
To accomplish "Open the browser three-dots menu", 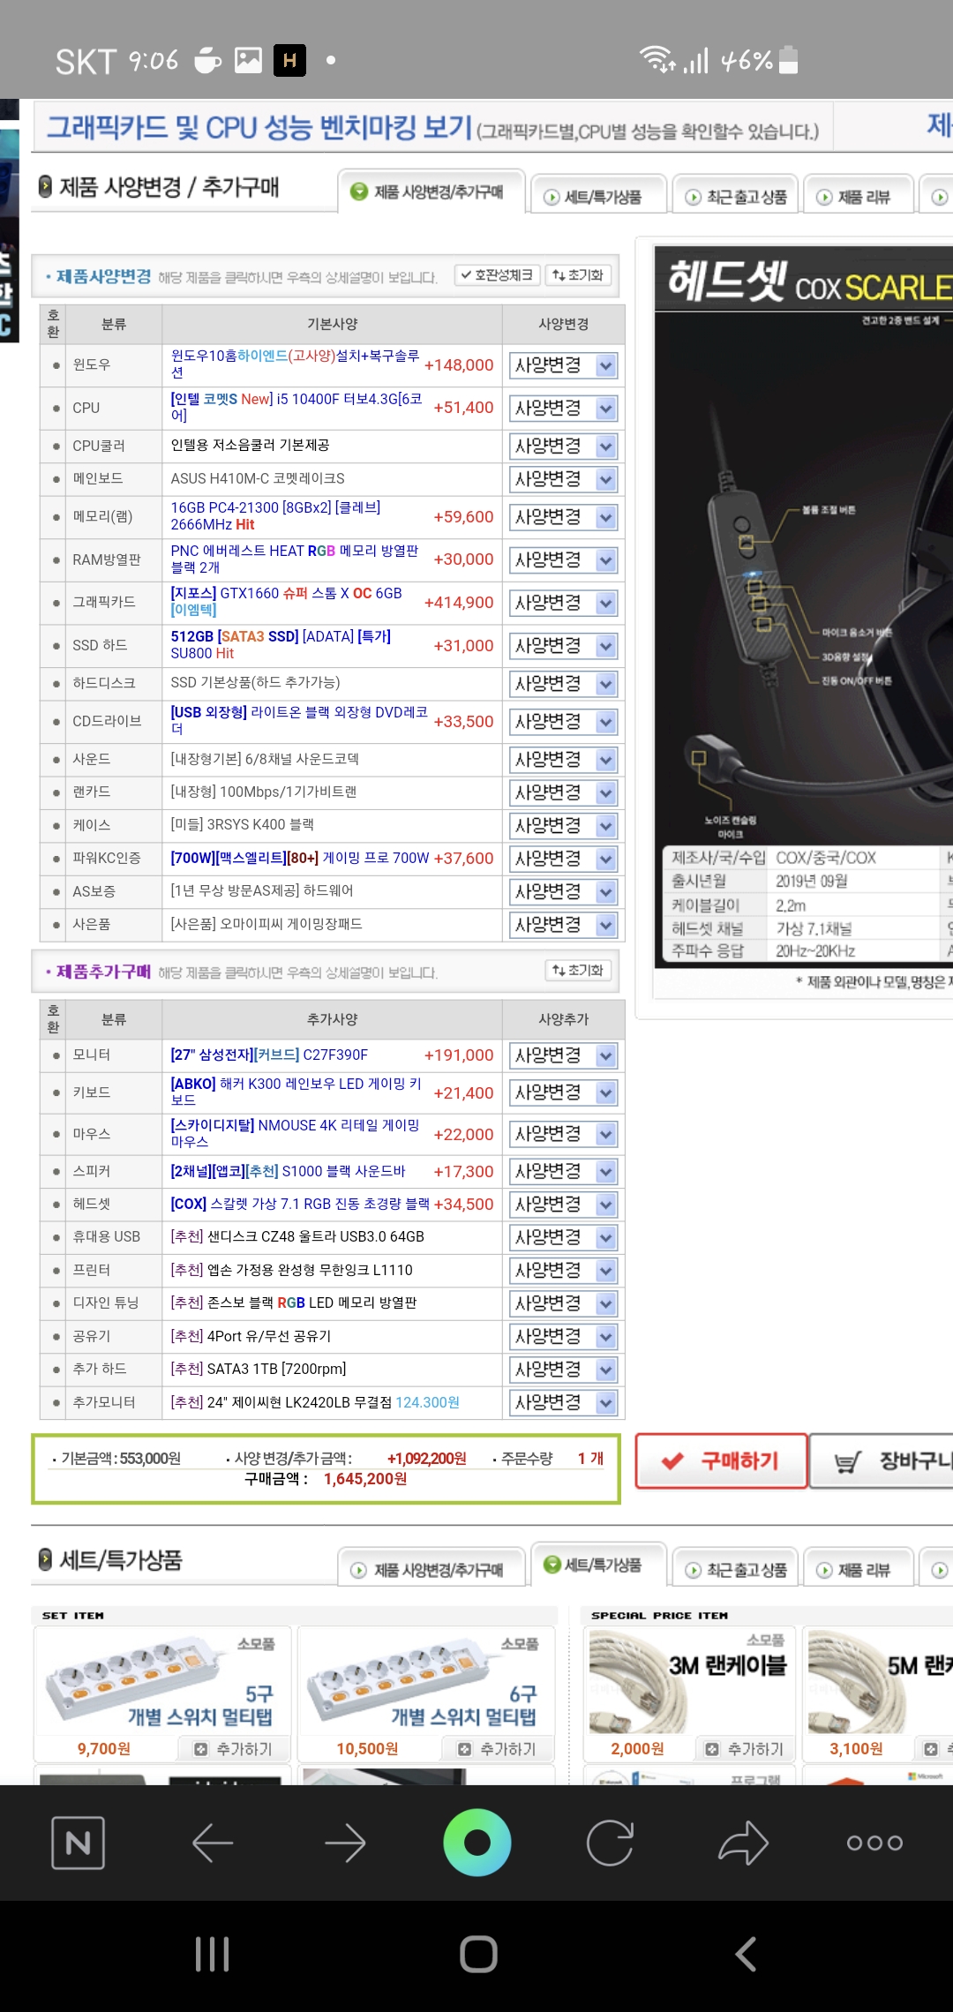I will pyautogui.click(x=874, y=1843).
